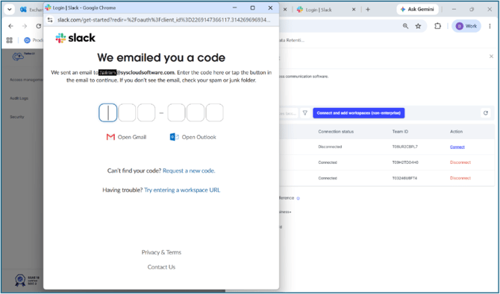The width and height of the screenshot is (500, 294).
Task: Select the second code digit box
Action: coord(127,112)
